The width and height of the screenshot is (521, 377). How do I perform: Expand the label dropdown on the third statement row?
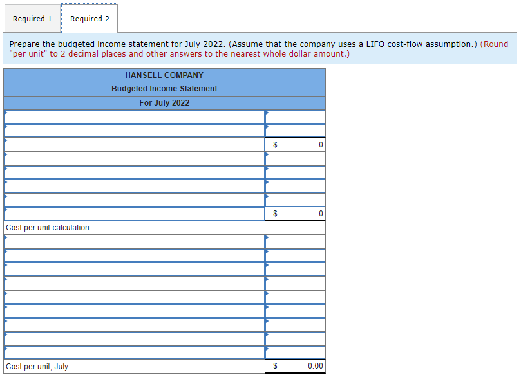pos(129,145)
